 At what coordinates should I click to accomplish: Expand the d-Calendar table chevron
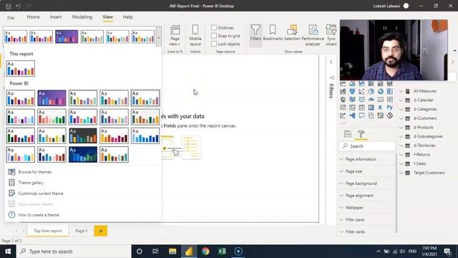pos(401,100)
